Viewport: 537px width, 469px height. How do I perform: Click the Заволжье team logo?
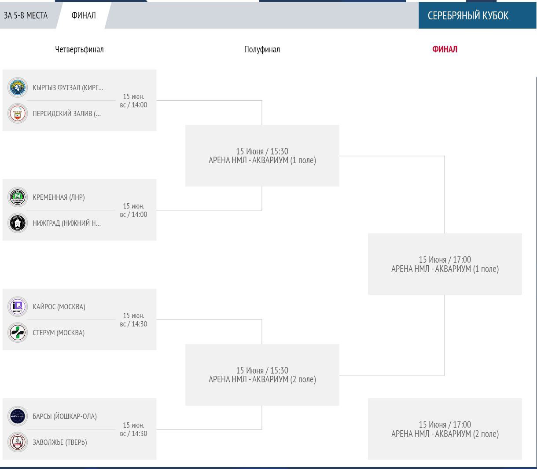(x=18, y=442)
